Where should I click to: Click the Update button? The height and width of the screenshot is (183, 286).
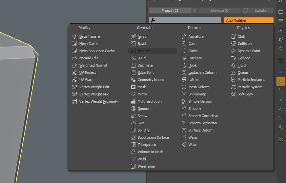coord(257,10)
